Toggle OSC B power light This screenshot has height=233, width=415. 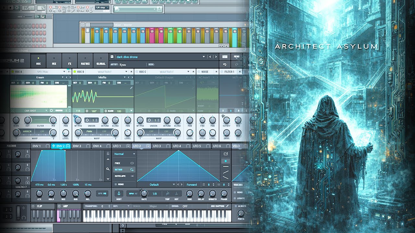click(75, 72)
